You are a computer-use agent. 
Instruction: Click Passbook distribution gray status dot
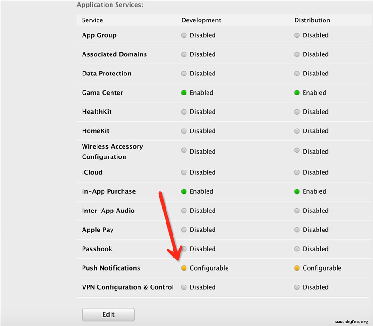(x=297, y=249)
